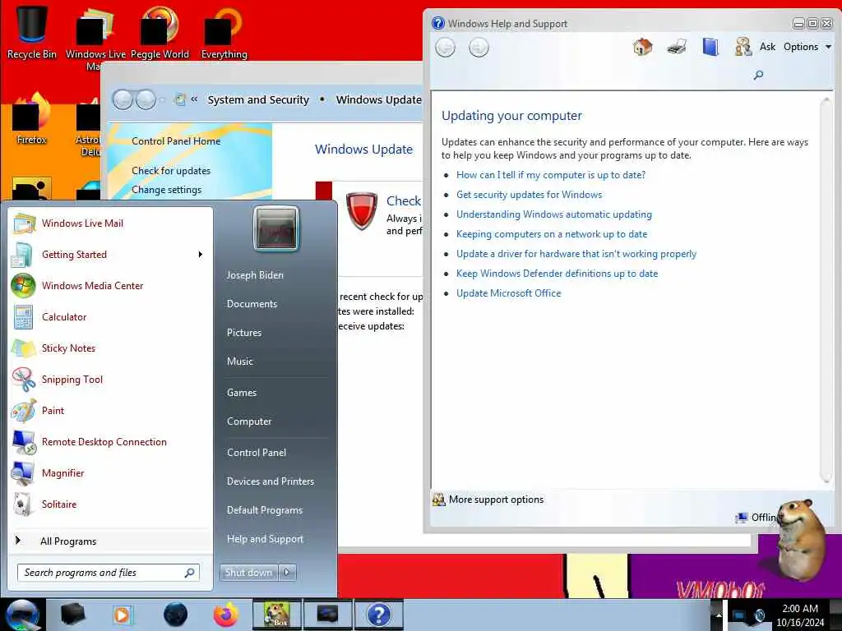Viewport: 842px width, 631px height.
Task: Click Windows Update breadcrumb
Action: pos(378,99)
